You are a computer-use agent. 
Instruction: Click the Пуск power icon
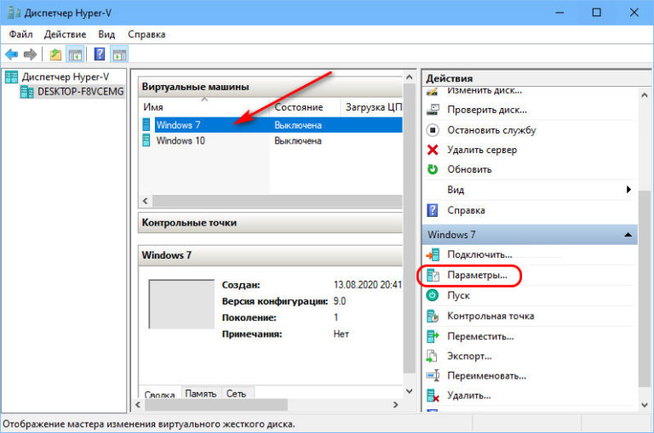pyautogui.click(x=433, y=295)
